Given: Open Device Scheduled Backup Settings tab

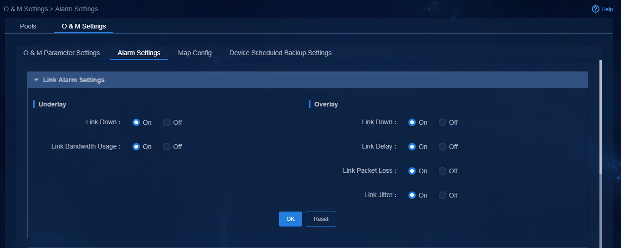Looking at the screenshot, I should (281, 53).
